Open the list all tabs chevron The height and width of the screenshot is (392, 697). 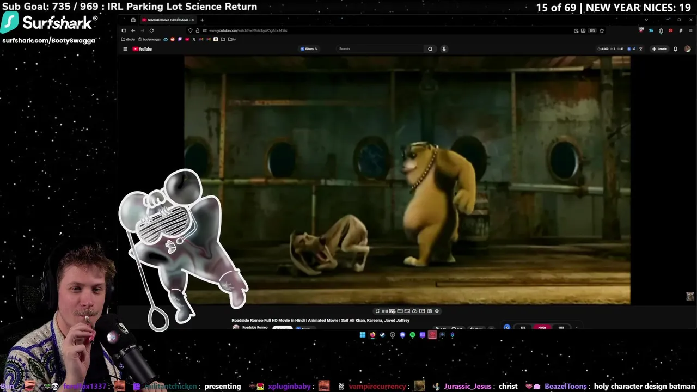646,20
